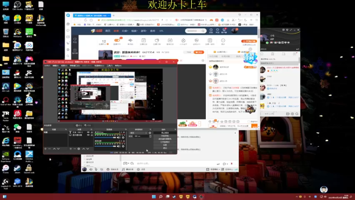Toggle visibility of the text source in OBS

88,132
